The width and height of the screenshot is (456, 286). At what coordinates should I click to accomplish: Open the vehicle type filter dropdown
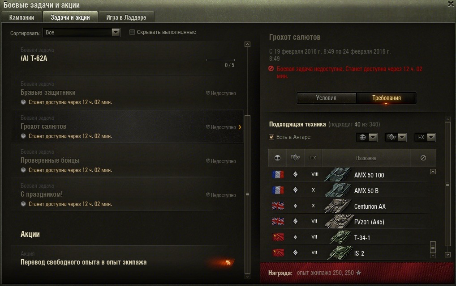[396, 137]
